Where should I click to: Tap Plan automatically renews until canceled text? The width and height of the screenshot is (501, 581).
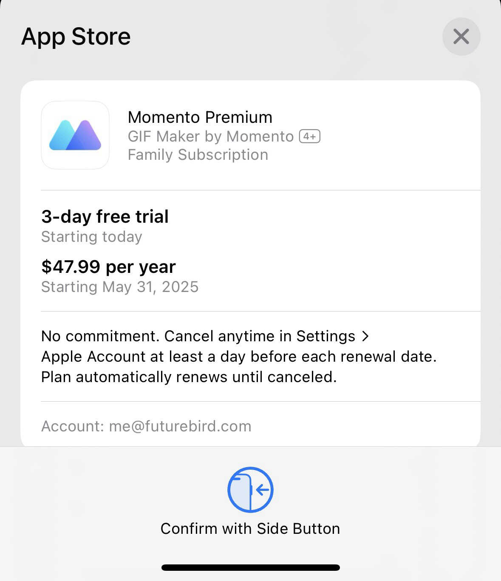pos(189,377)
